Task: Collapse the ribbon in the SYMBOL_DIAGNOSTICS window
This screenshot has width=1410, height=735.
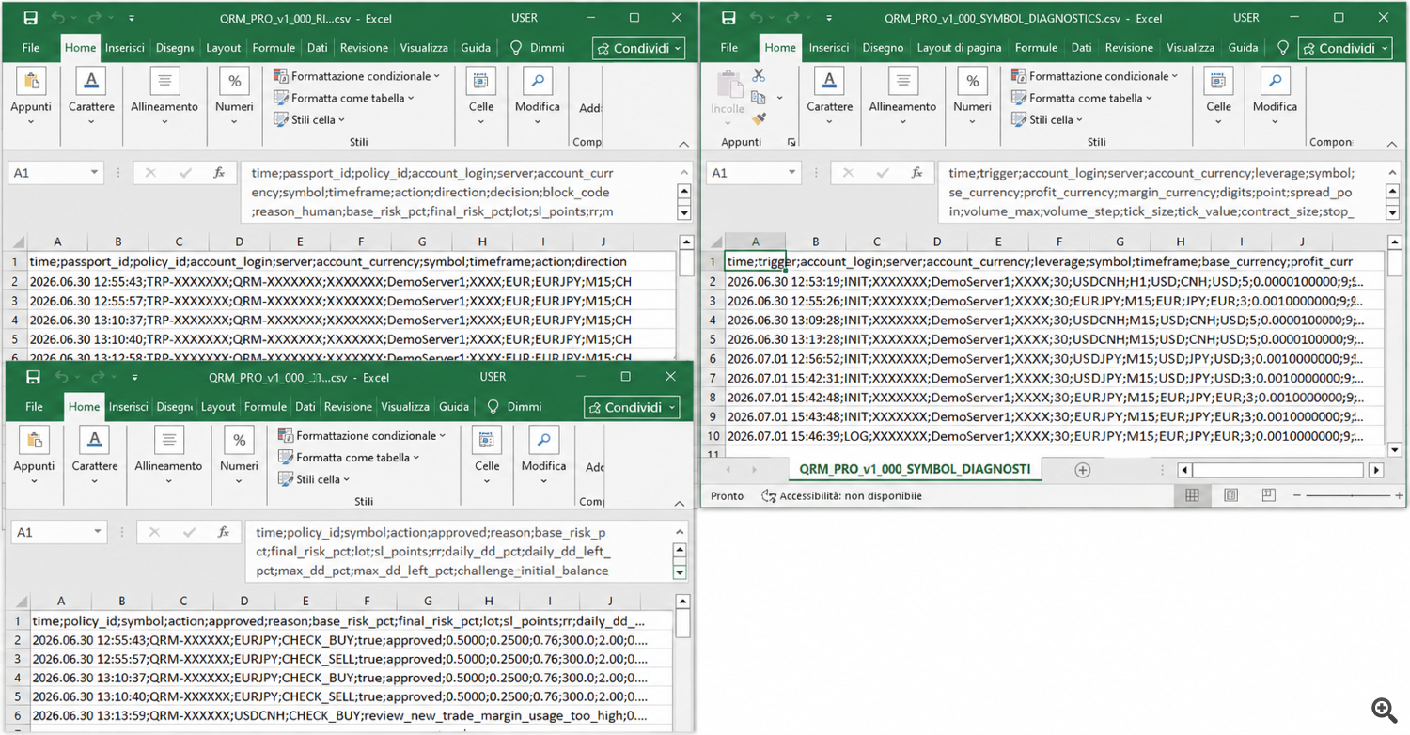Action: 1393,143
